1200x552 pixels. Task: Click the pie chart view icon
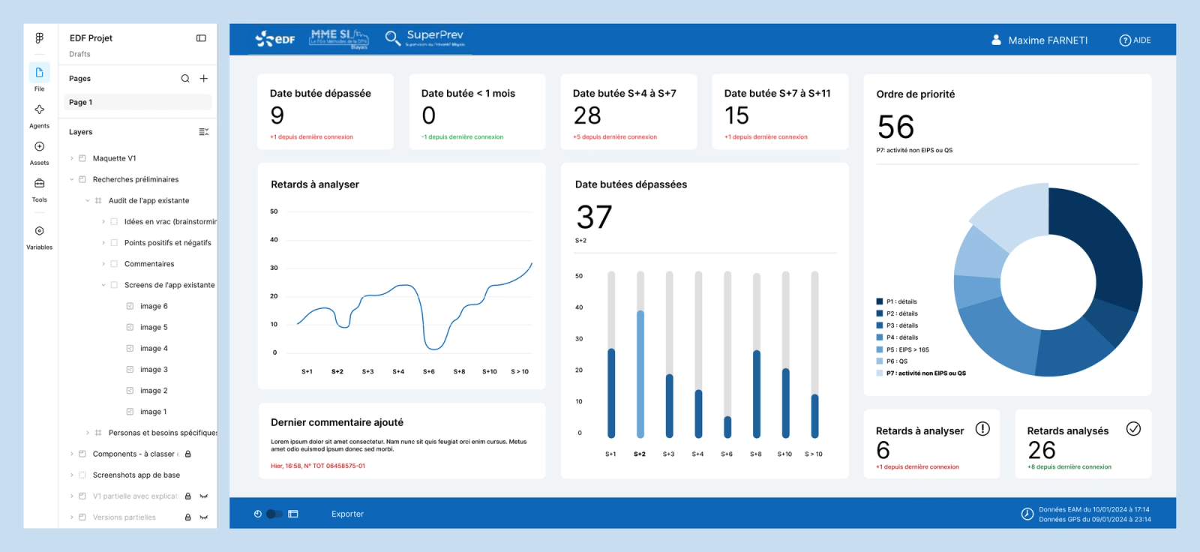[x=258, y=514]
